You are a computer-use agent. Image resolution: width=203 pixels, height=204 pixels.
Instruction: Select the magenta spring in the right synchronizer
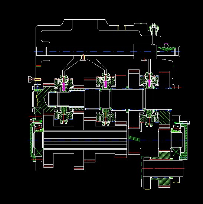point(150,83)
